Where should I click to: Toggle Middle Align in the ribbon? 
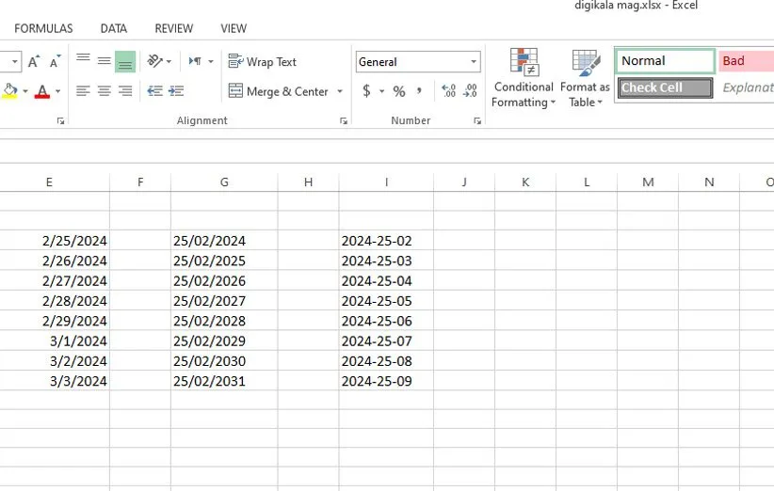[104, 61]
